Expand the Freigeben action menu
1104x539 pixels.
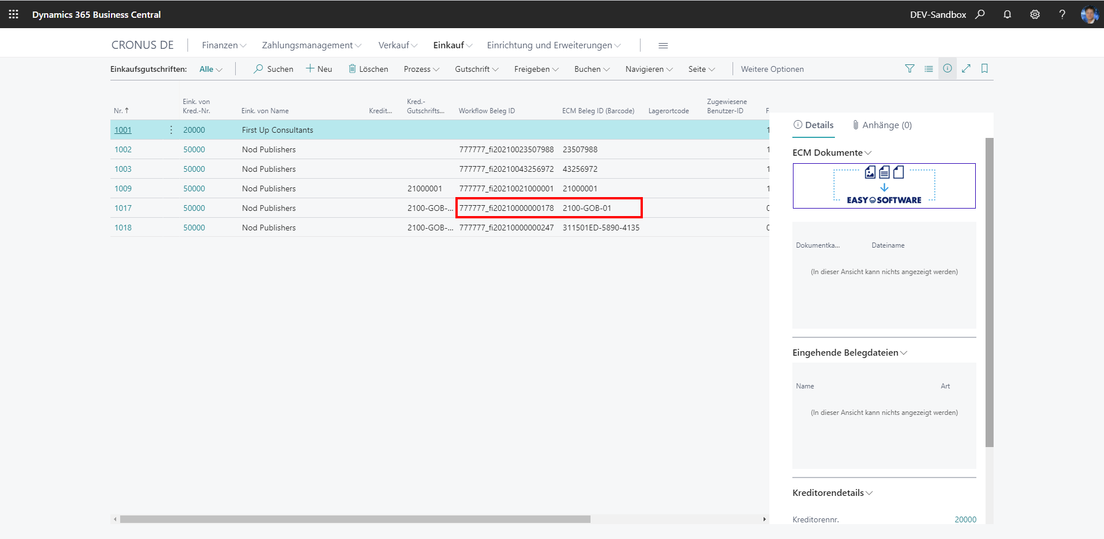tap(536, 69)
